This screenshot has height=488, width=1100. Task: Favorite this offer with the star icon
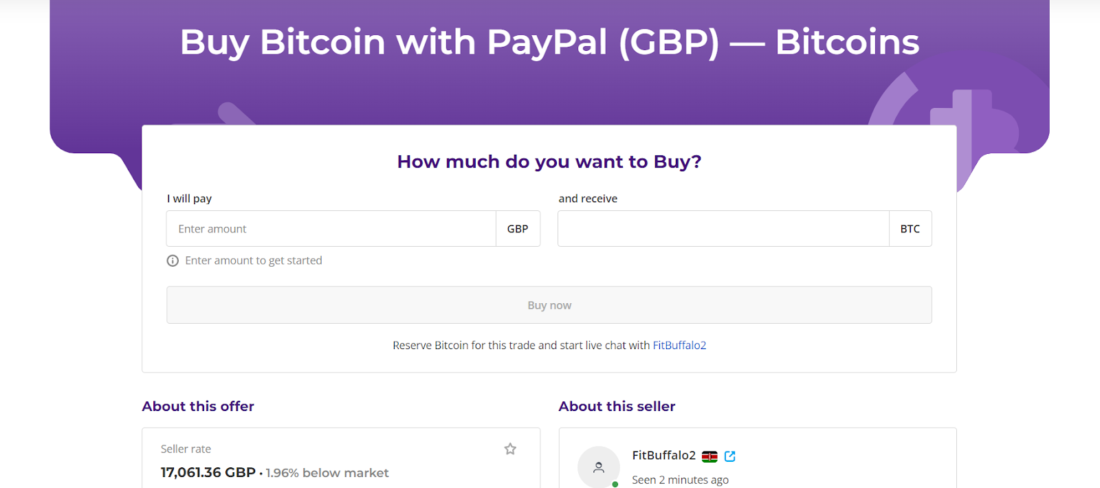tap(510, 449)
